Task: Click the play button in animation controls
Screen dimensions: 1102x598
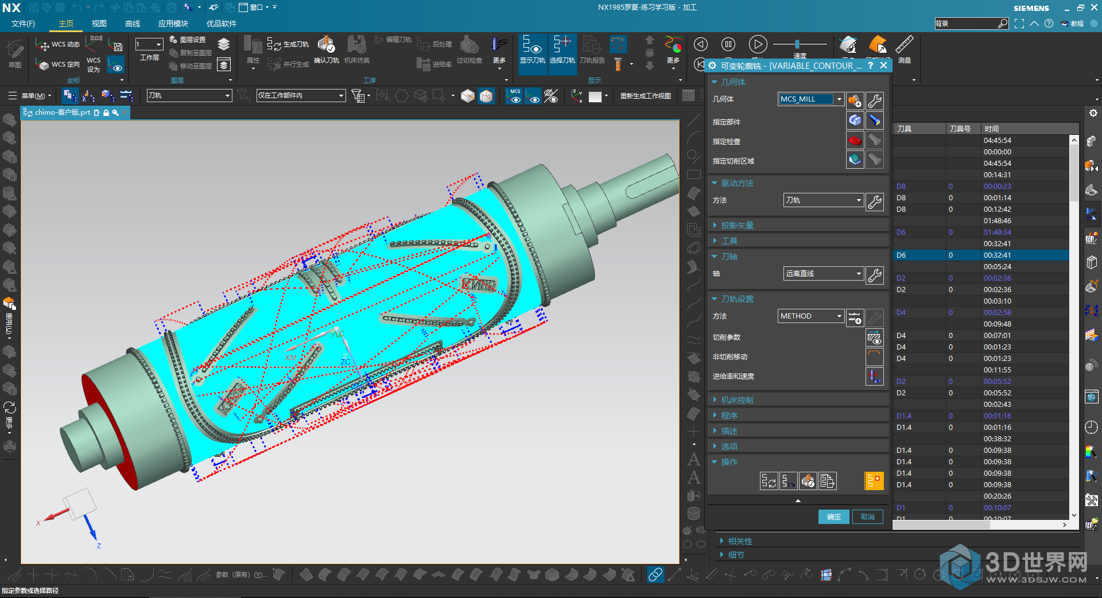Action: click(x=758, y=44)
